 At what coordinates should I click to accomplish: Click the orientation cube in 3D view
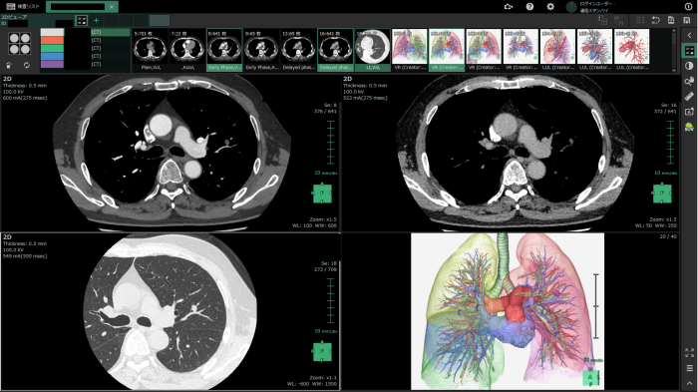(591, 378)
